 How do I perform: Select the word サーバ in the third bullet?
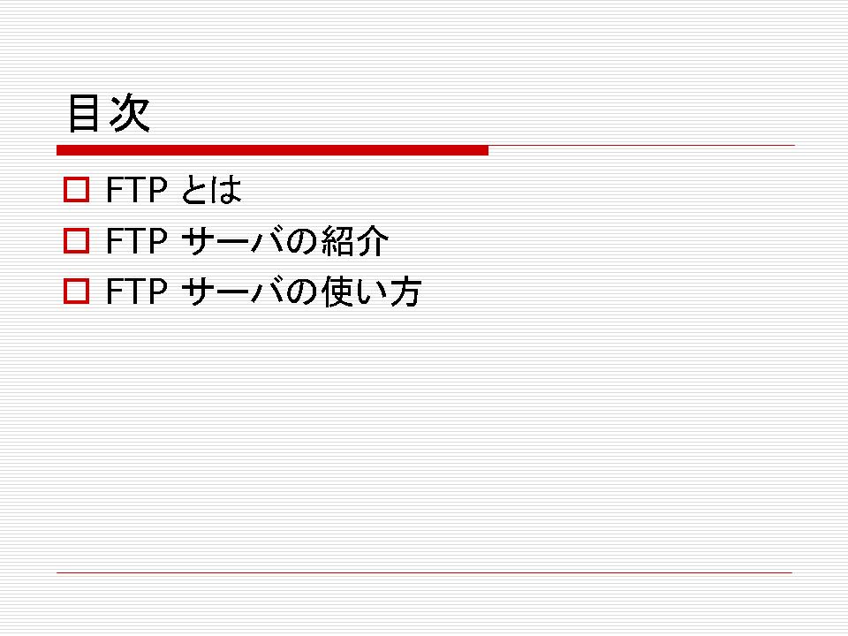(232, 291)
